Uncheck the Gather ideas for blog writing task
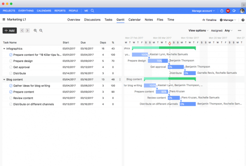 coord(11,86)
